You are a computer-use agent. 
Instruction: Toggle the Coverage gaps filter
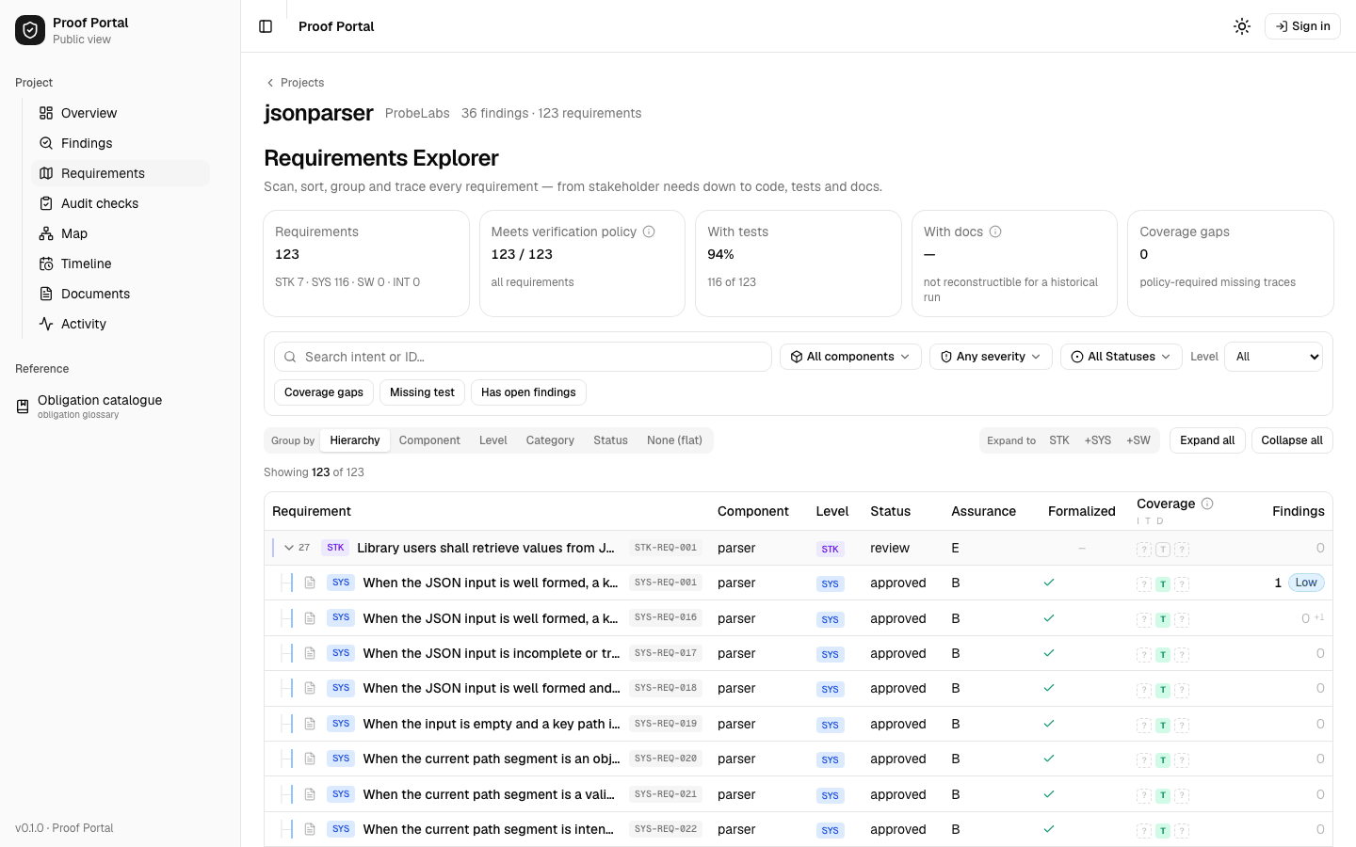[324, 392]
